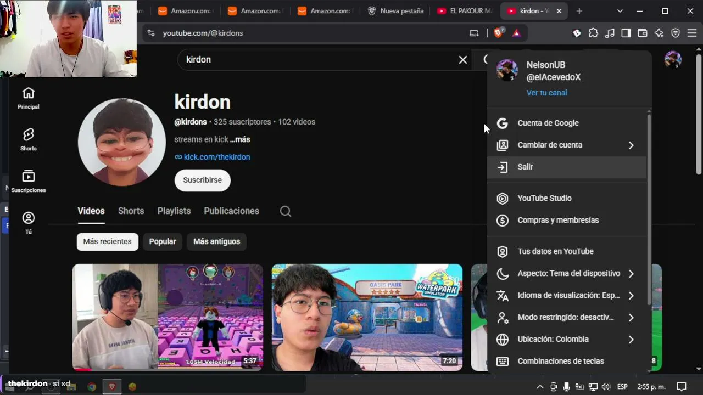Image resolution: width=703 pixels, height=395 pixels.
Task: Open the YouTube Principal home icon
Action: (28, 93)
